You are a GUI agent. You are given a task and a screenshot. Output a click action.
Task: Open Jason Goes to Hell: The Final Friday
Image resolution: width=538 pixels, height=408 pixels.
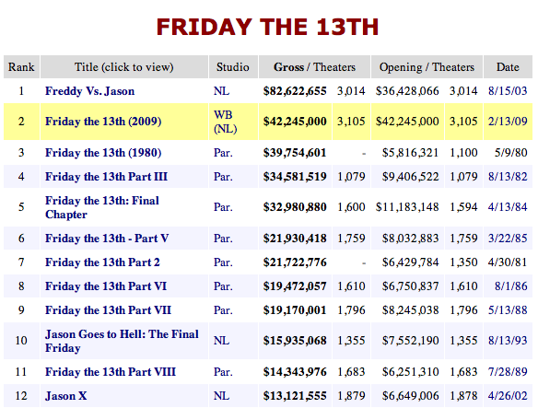pyautogui.click(x=122, y=341)
